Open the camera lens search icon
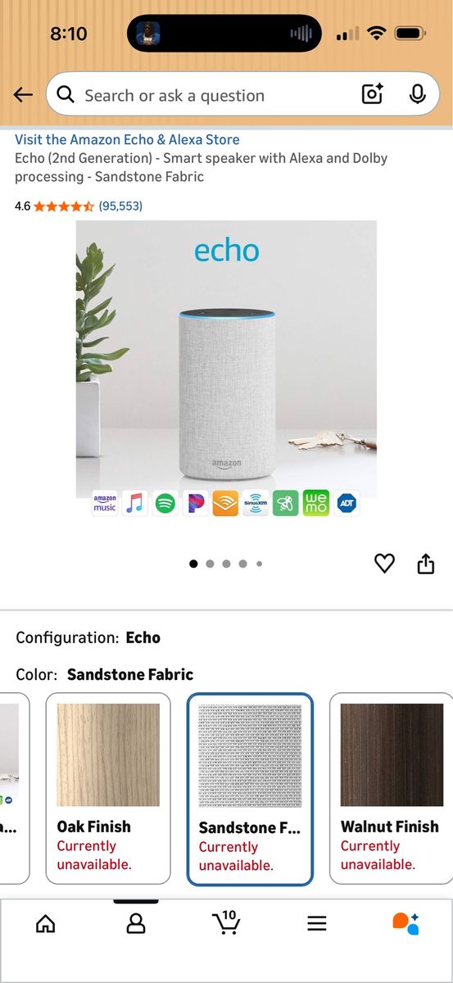The height and width of the screenshot is (983, 453). [373, 95]
